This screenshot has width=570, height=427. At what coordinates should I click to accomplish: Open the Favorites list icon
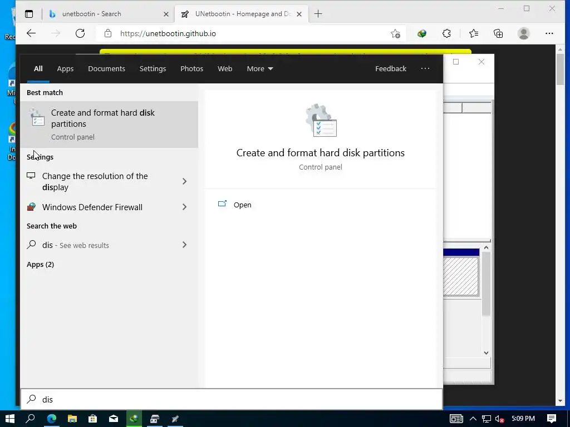[x=473, y=33]
